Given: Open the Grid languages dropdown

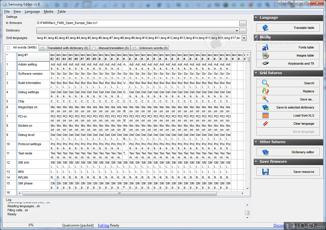Looking at the screenshot, I should 243,38.
